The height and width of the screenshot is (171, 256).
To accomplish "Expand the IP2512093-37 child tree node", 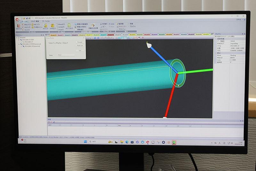I will (21, 42).
